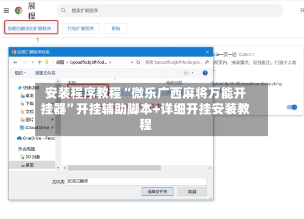
Task: Close the folder selection dialog
Action: point(207,52)
